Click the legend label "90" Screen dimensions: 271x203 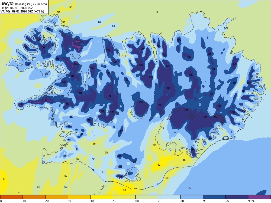coord(205,201)
